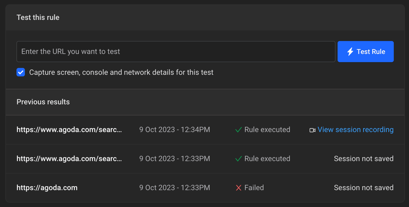Viewport: 409px width, 207px height.
Task: Click the green checkmark on the second result
Action: [x=238, y=158]
